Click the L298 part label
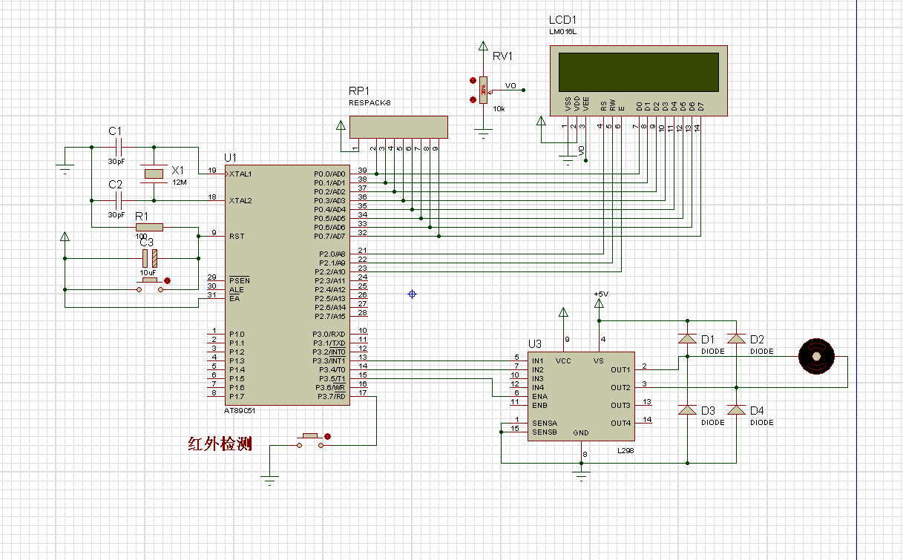 coord(625,450)
